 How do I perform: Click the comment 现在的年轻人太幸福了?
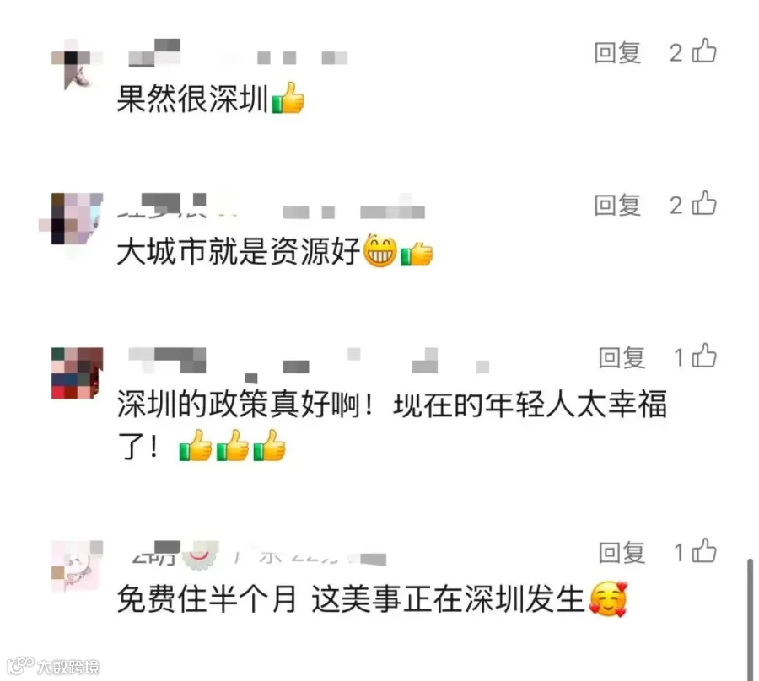(392, 425)
